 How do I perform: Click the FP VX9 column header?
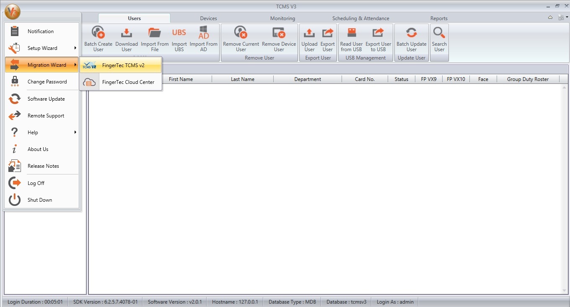pyautogui.click(x=430, y=79)
